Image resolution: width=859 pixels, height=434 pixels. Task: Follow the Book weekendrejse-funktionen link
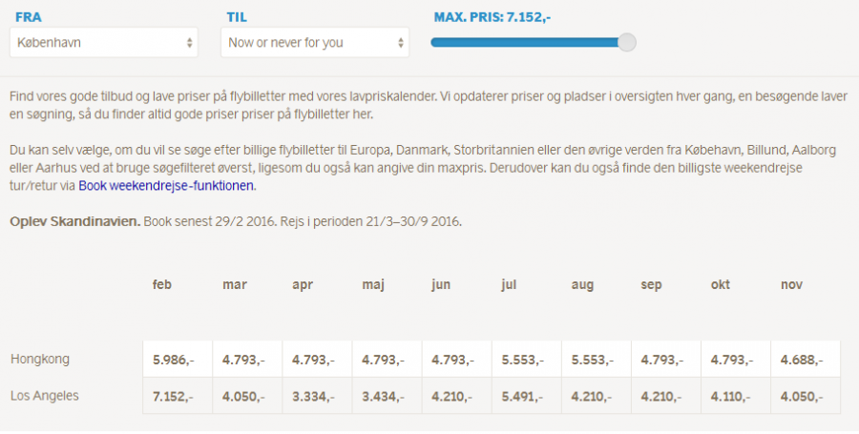pos(166,186)
